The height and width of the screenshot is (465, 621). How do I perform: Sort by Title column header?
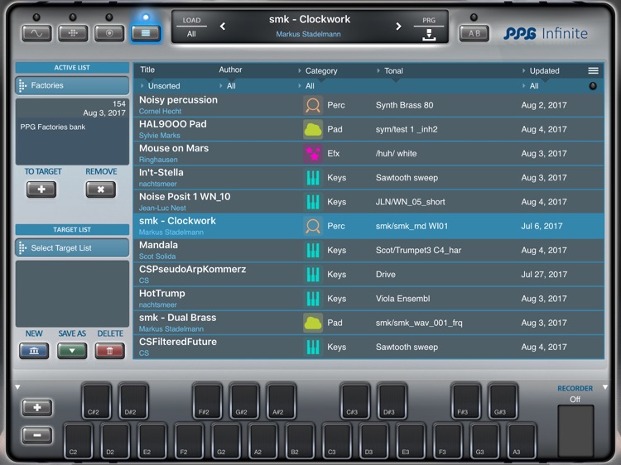[147, 70]
